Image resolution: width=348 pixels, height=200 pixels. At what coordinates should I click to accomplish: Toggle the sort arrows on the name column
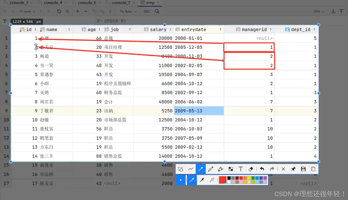point(69,30)
